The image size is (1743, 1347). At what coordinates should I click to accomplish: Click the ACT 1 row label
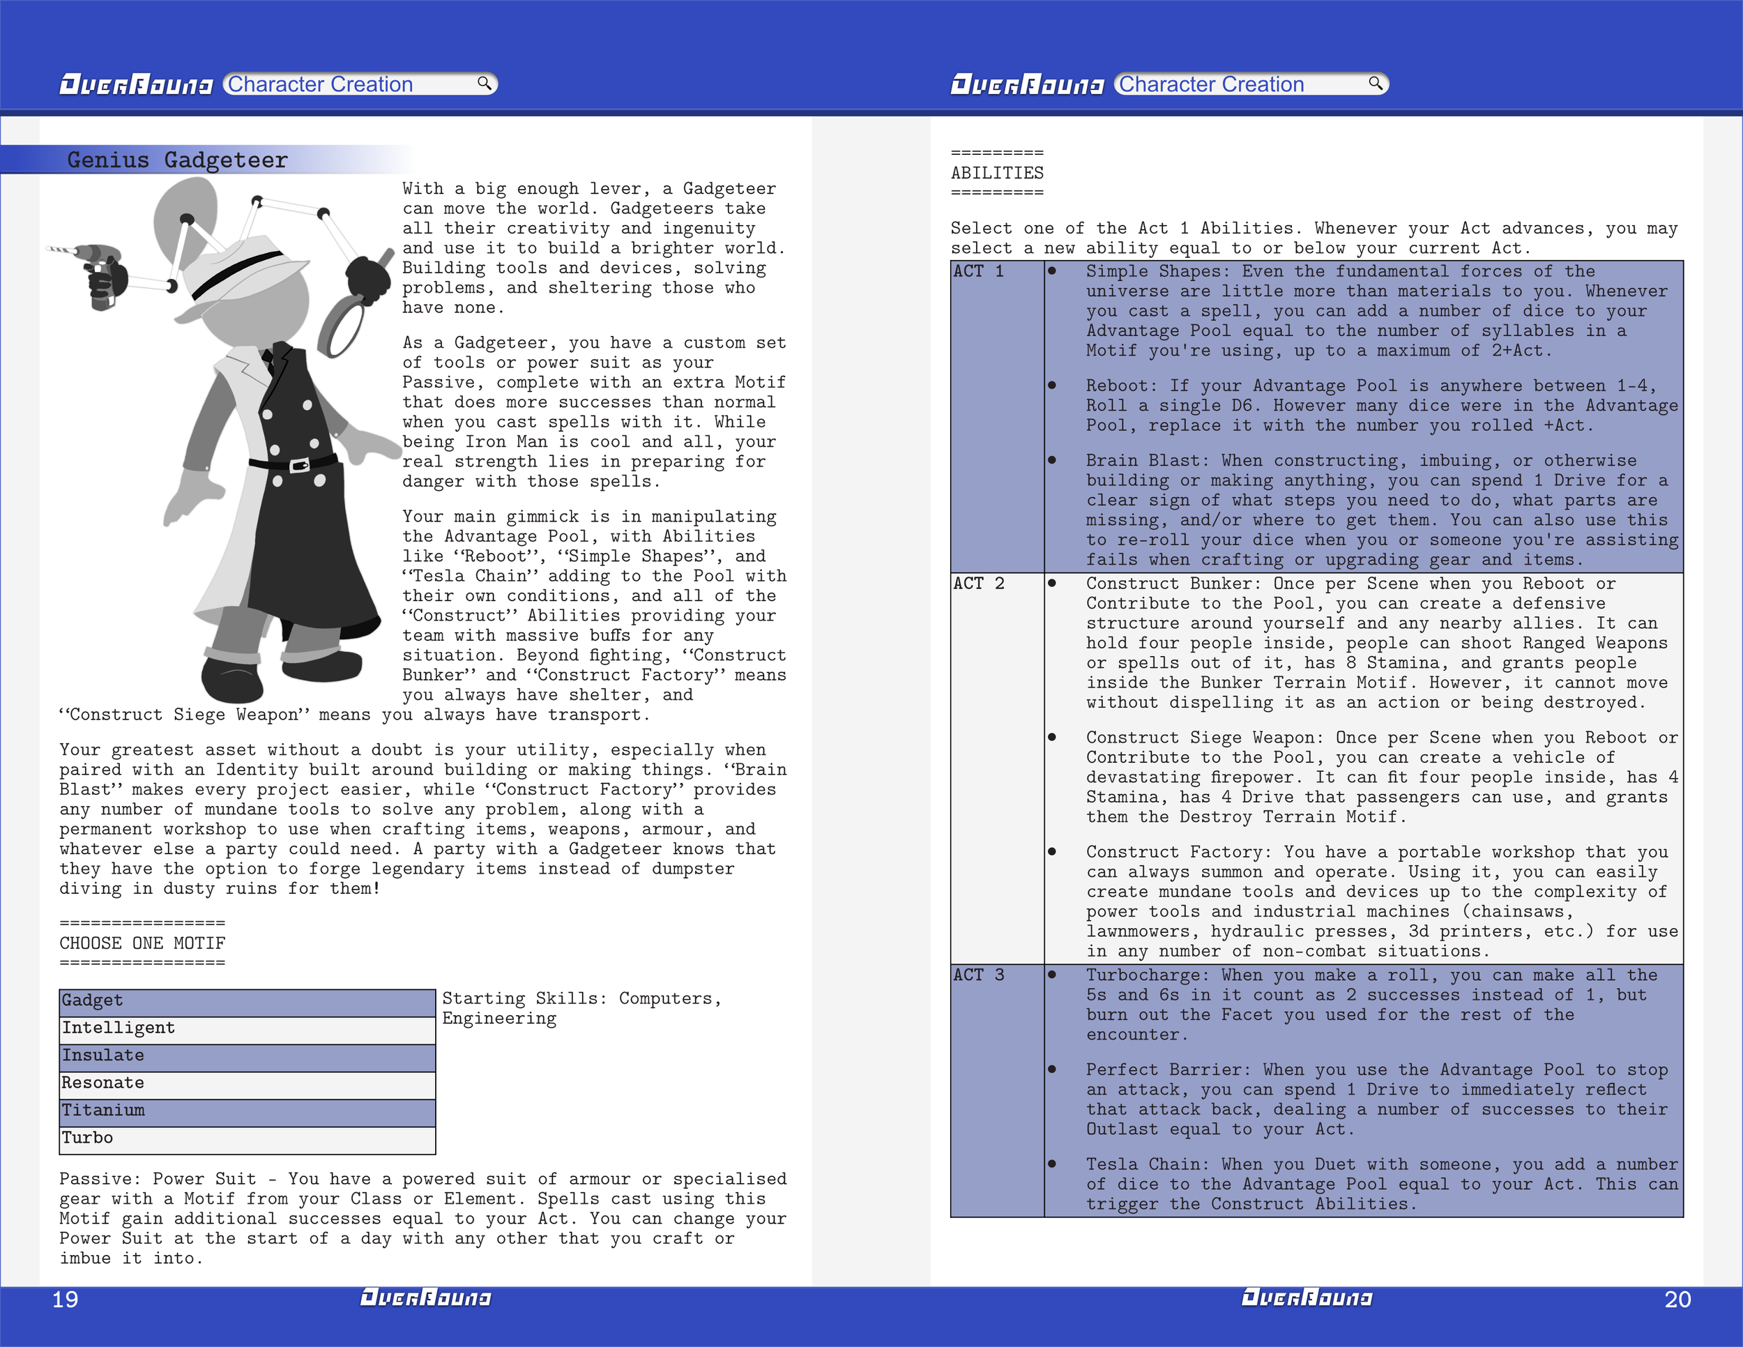978,272
